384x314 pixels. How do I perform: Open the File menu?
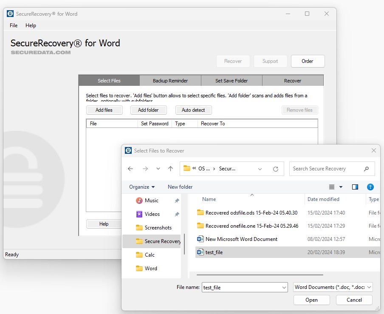coord(13,25)
